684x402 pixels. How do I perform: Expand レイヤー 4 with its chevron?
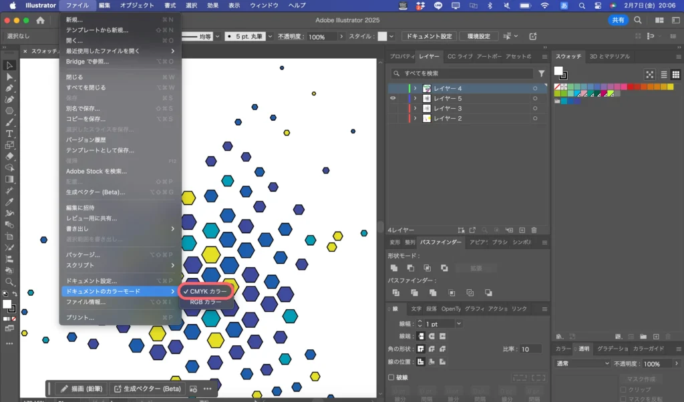pyautogui.click(x=415, y=89)
